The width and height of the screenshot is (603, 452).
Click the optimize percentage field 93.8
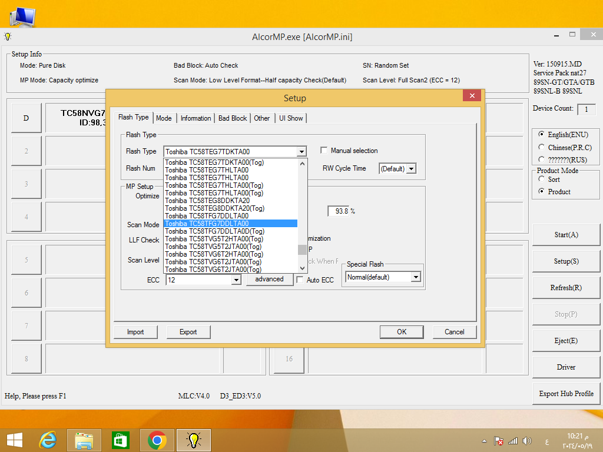339,211
